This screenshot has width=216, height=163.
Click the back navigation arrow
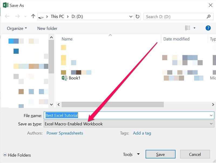(7, 16)
